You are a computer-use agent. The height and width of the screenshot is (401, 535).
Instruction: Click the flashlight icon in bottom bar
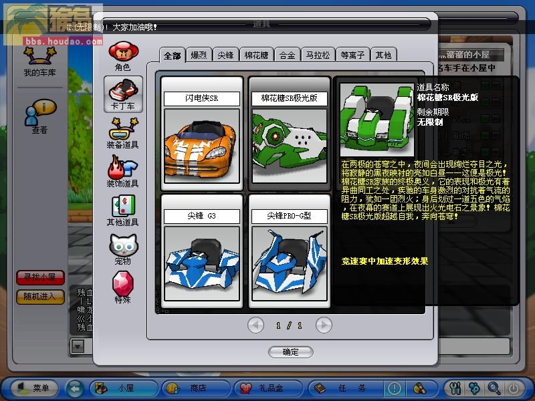pyautogui.click(x=420, y=388)
